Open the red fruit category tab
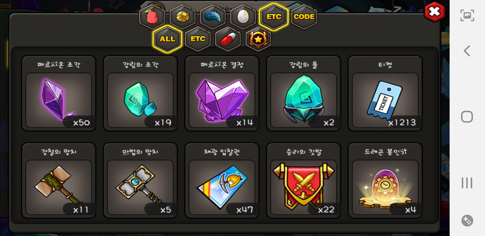The height and width of the screenshot is (236, 485). pos(152,17)
